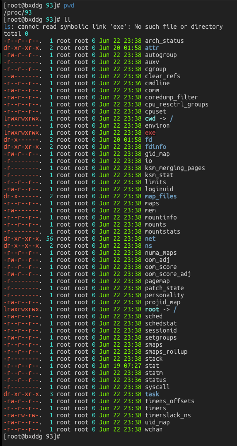Click the 'smaps_rollup' file entry
This screenshot has height=446, width=237.
point(166,352)
